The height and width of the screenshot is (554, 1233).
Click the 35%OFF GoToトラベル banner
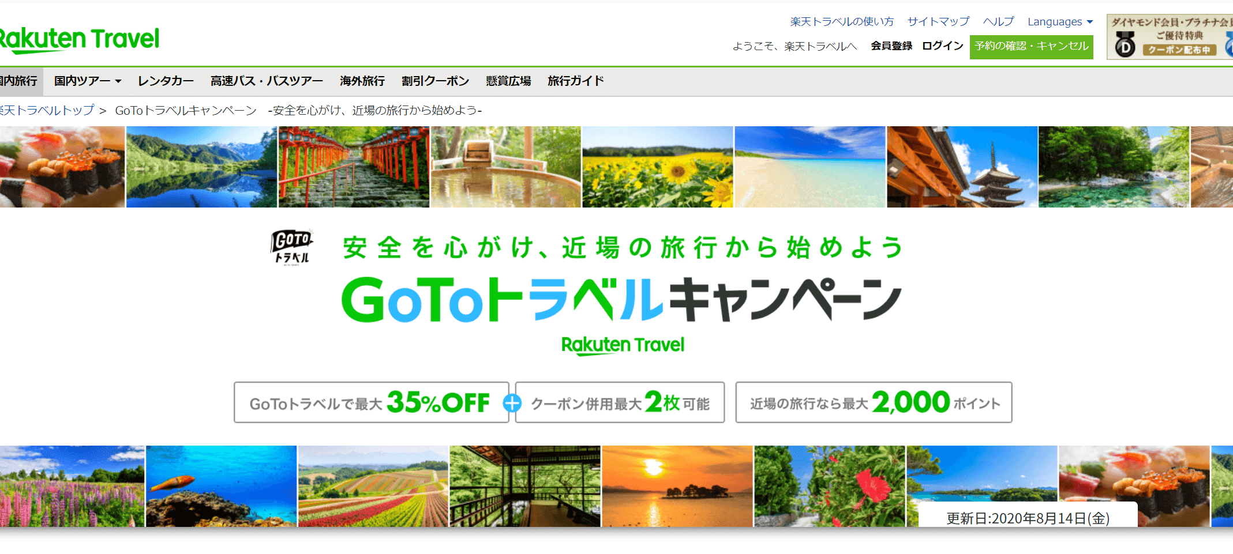coord(371,402)
